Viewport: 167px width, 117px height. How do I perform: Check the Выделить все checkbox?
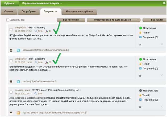(x=8, y=20)
